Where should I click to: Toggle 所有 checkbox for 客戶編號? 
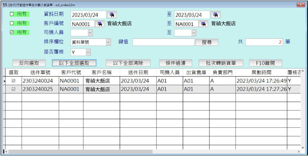12,23
